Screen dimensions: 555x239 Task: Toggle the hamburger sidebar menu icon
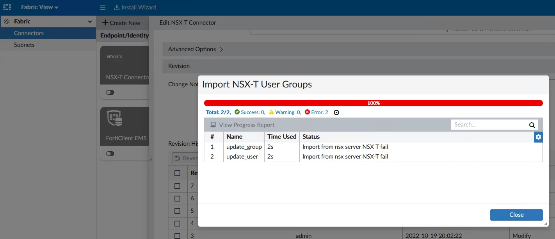tap(103, 7)
